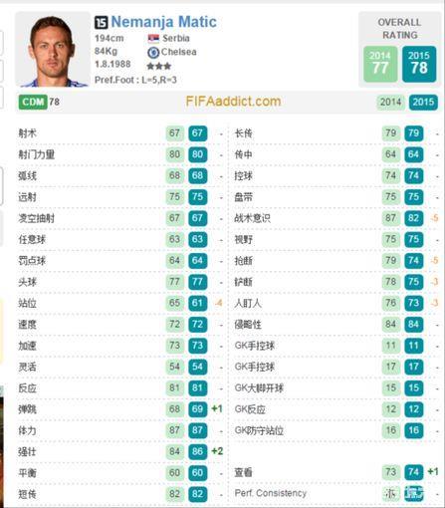Click the three-star skill rating
445x508 pixels.
point(159,66)
